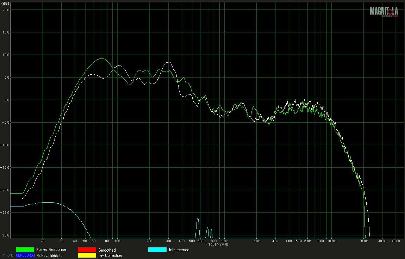Screen dimensions: 405x259
Task: Click the Power Response legend label
Action: point(51,249)
